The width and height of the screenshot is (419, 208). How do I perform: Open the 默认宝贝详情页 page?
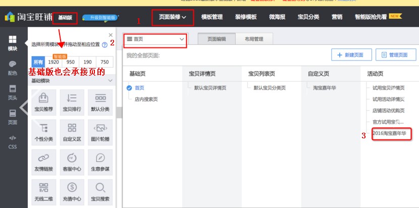tap(211, 88)
